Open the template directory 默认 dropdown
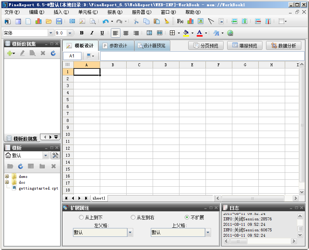This screenshot has height=250, width=309. tap(46, 156)
